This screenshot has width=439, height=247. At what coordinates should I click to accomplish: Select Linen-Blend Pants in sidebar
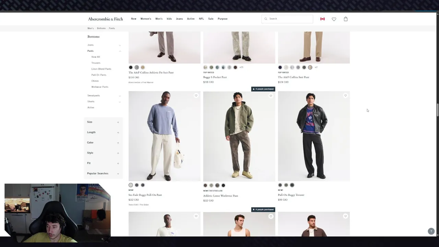tap(101, 69)
